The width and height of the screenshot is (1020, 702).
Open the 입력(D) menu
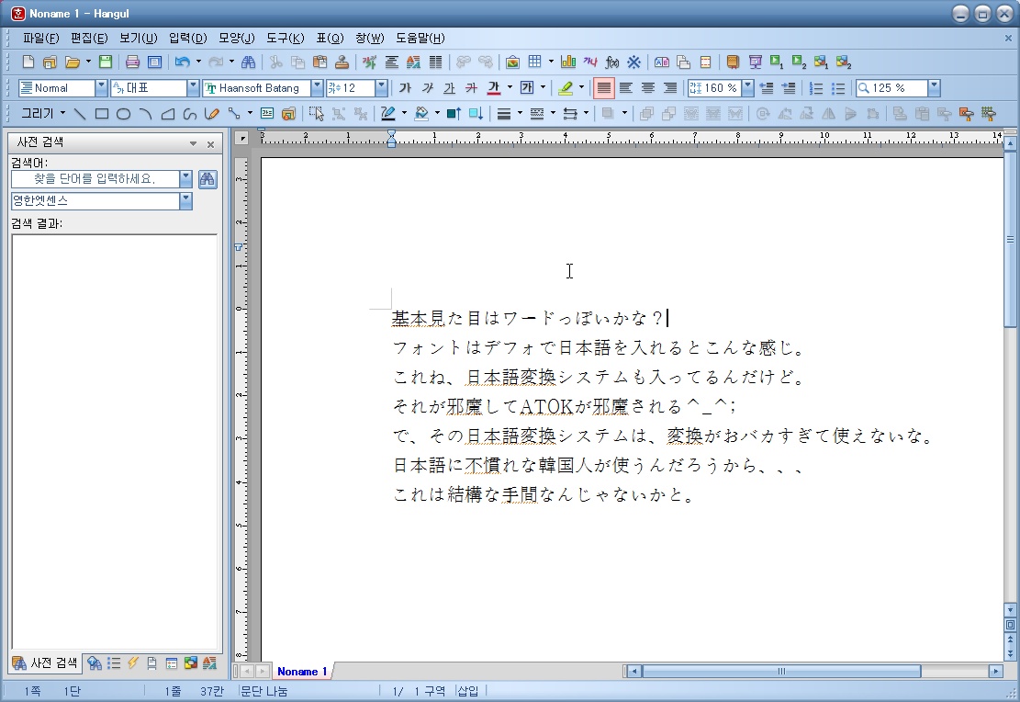187,39
